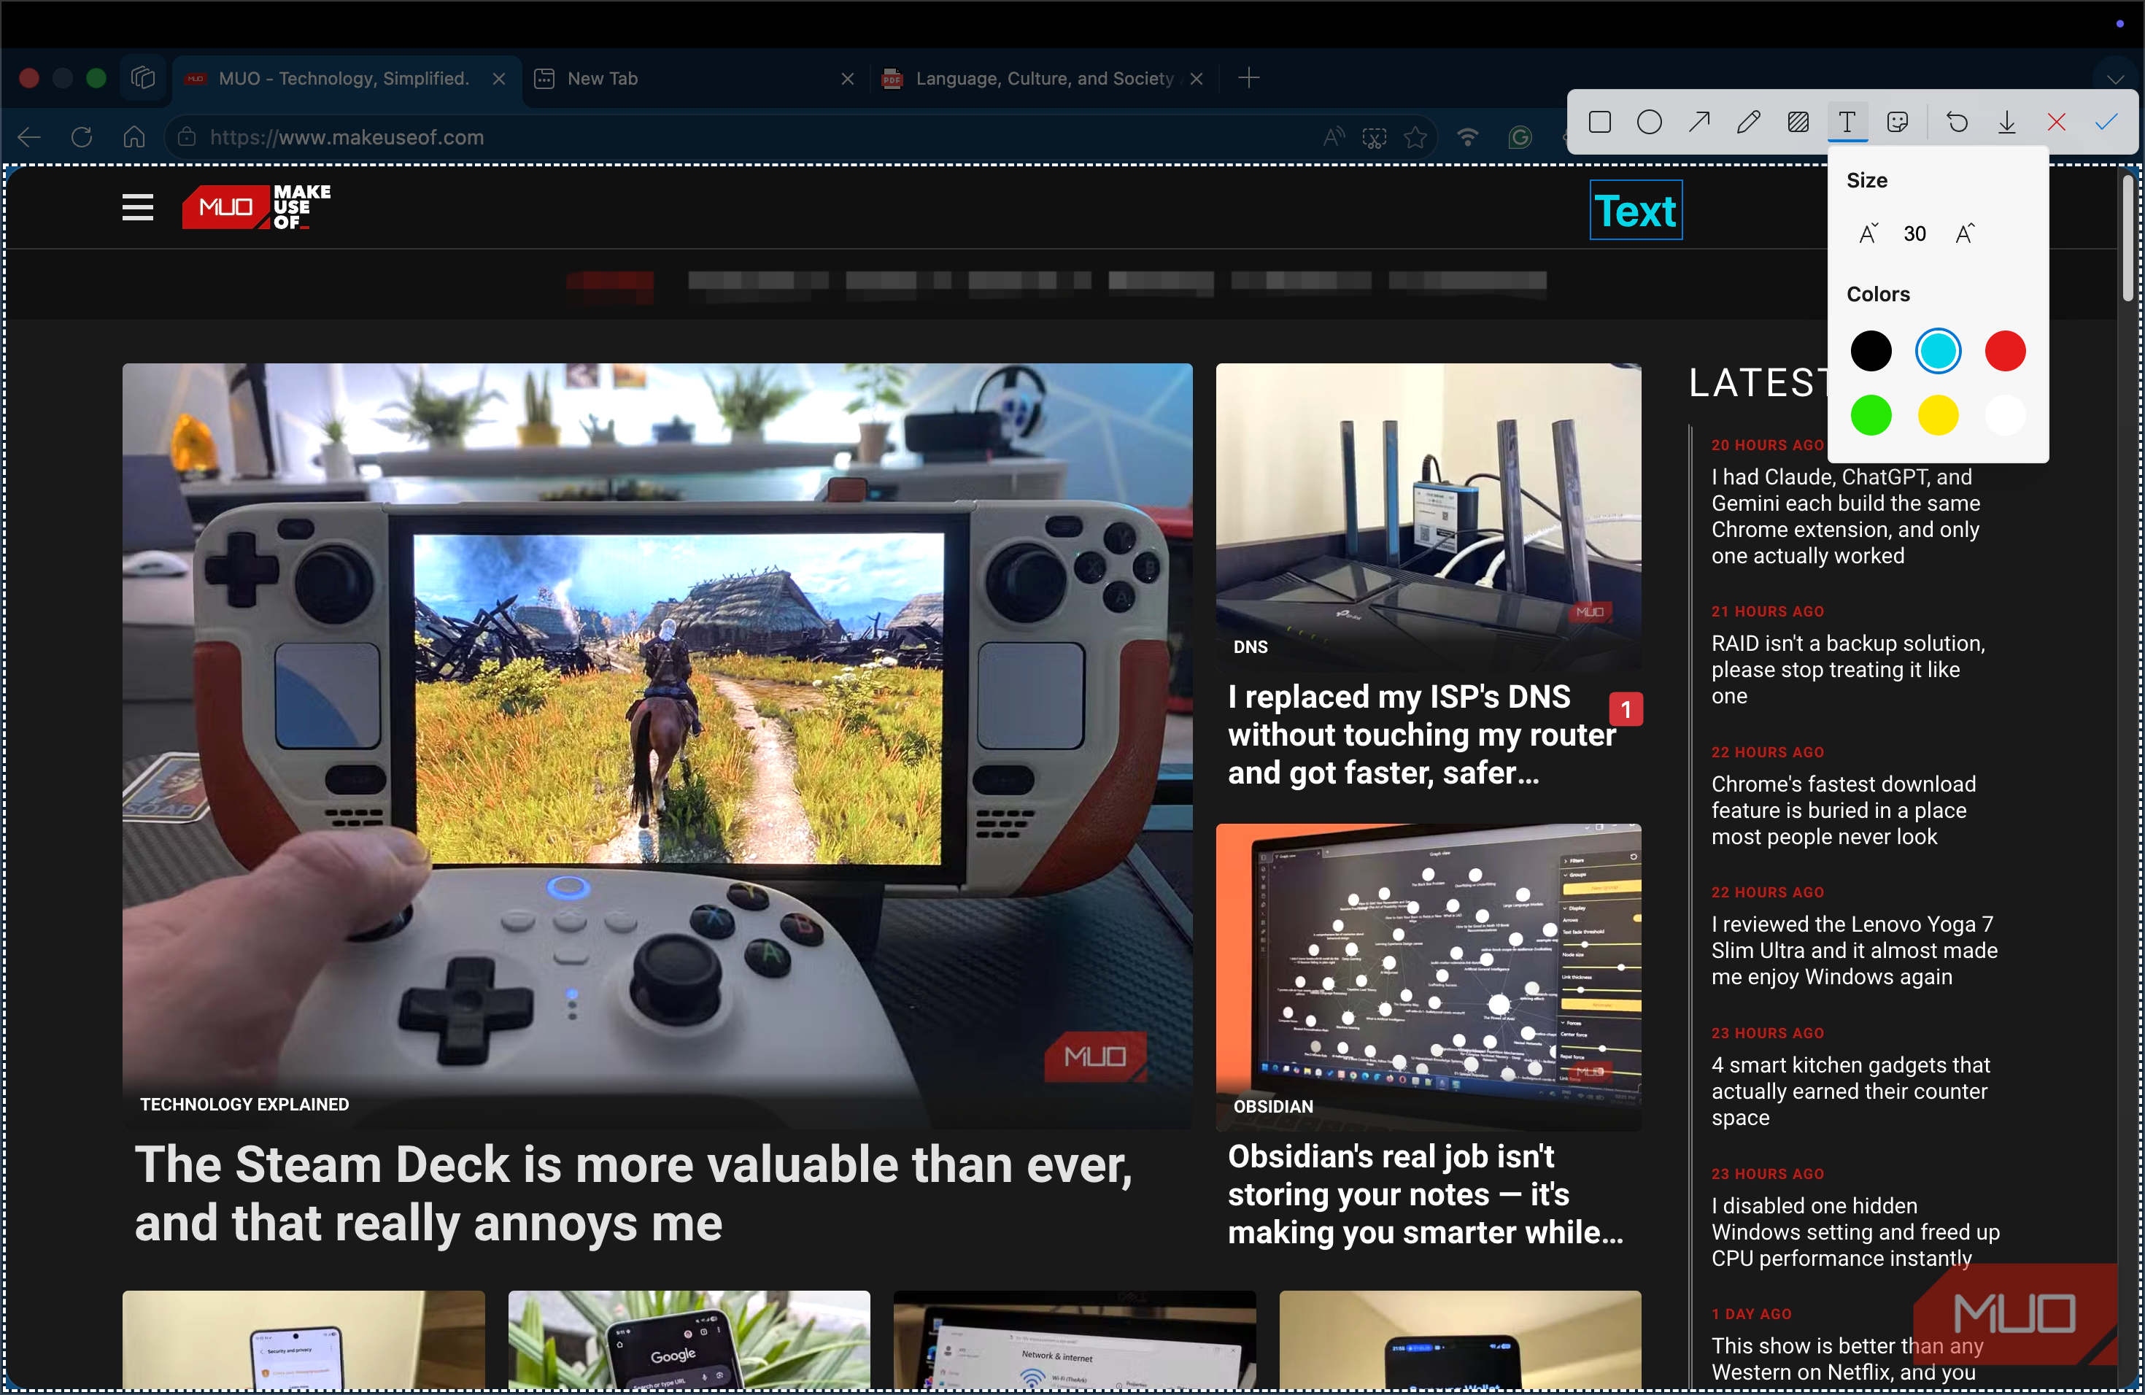Open tab actions workspace icon
Viewport: 2145px width, 1395px height.
point(143,78)
